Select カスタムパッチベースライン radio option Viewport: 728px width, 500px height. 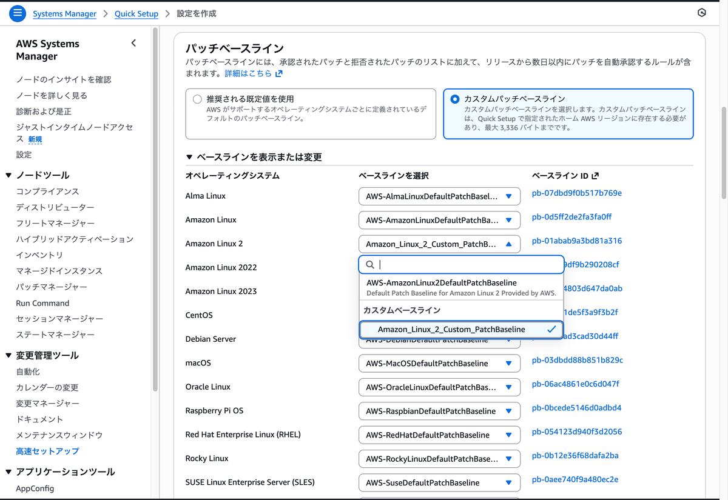click(454, 99)
